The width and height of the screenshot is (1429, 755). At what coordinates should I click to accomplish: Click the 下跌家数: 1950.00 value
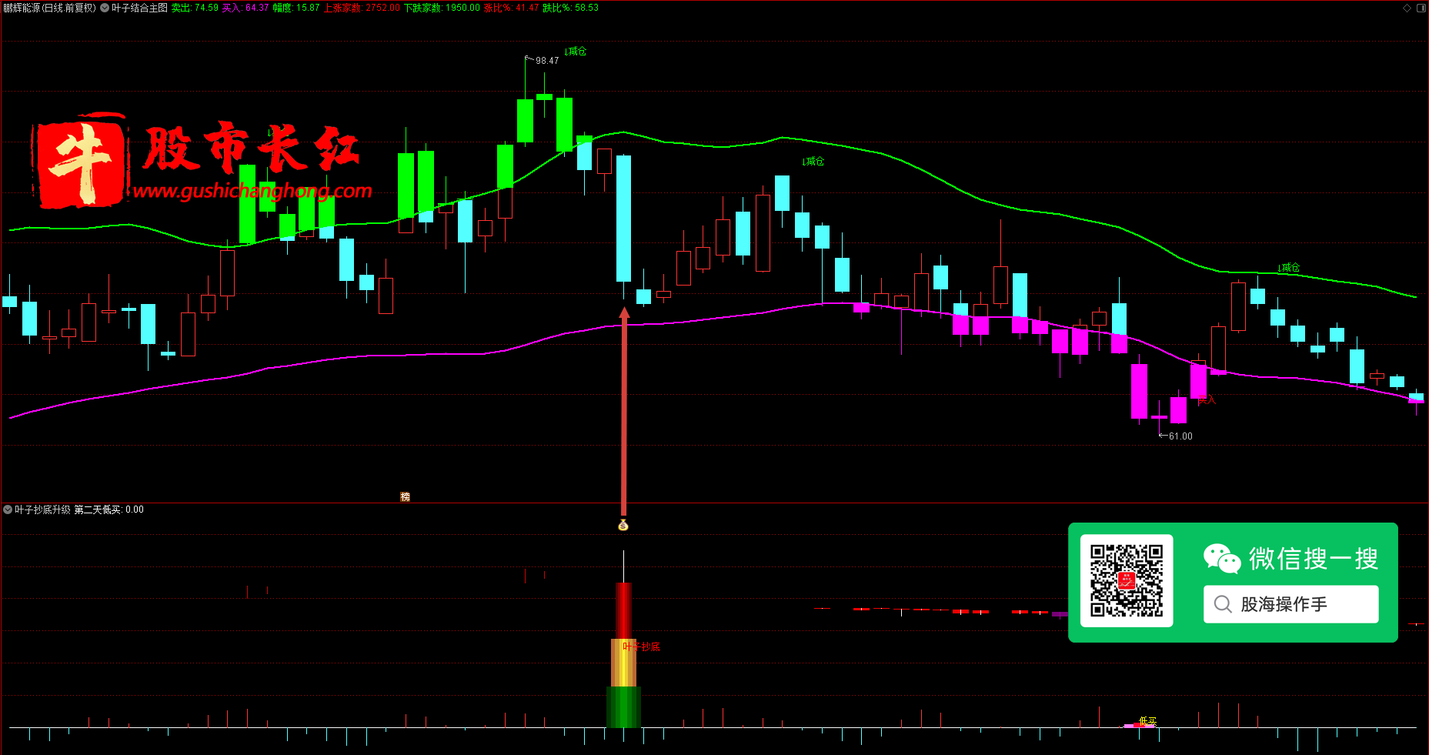(x=442, y=8)
